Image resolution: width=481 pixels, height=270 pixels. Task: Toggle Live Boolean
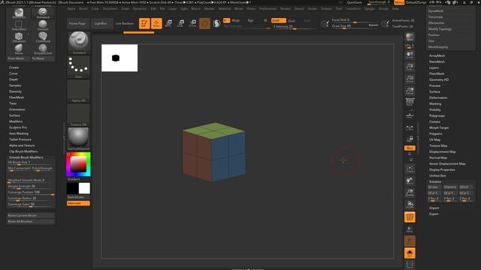[x=125, y=23]
